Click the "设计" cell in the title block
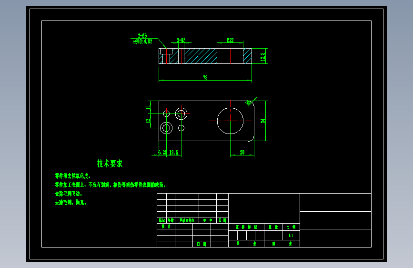This screenshot has width=413, height=268. (x=166, y=227)
